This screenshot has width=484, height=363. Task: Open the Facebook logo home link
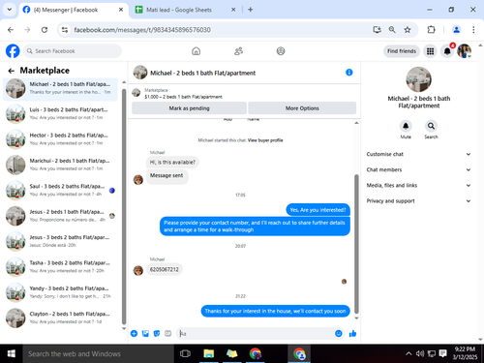(13, 51)
